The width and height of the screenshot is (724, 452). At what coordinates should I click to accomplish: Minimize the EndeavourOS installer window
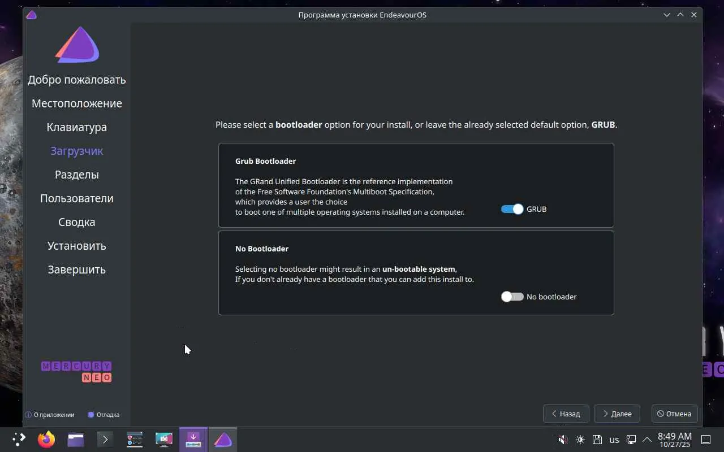[x=667, y=15]
